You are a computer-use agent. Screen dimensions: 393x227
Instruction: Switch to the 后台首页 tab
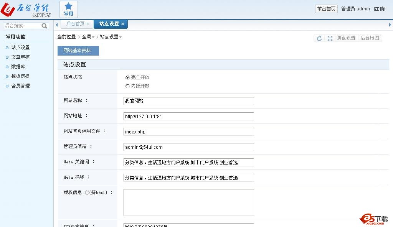(75, 24)
